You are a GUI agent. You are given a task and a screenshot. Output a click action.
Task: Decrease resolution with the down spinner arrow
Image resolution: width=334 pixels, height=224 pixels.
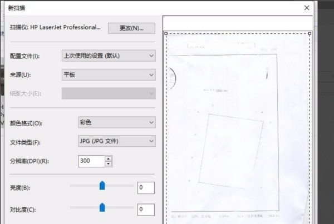(x=108, y=164)
